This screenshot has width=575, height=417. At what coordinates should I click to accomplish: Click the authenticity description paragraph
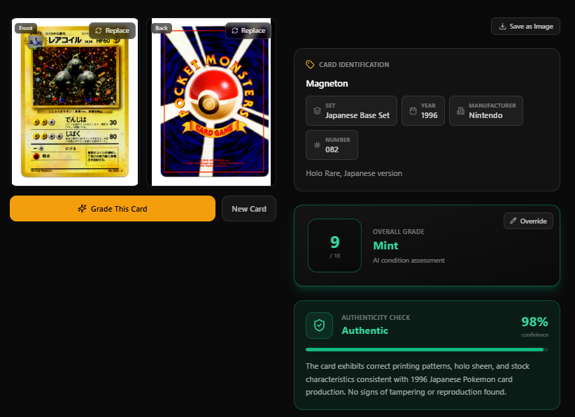(418, 379)
